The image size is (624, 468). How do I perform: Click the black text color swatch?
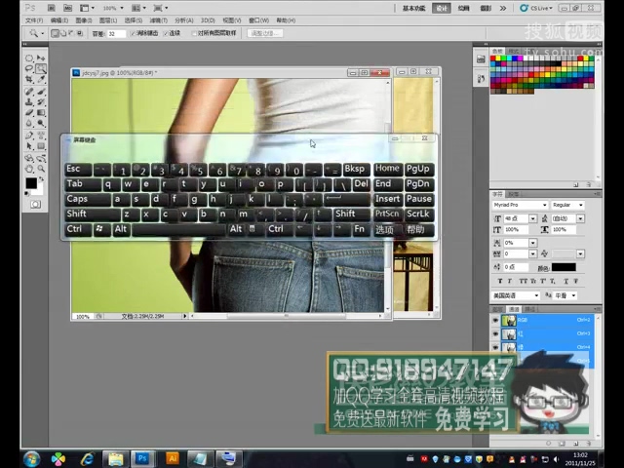point(564,267)
